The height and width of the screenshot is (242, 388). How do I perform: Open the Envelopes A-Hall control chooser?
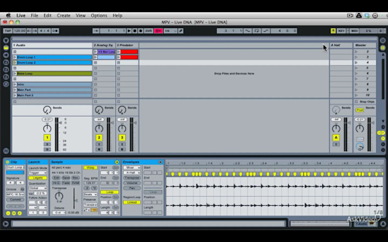pyautogui.click(x=132, y=173)
